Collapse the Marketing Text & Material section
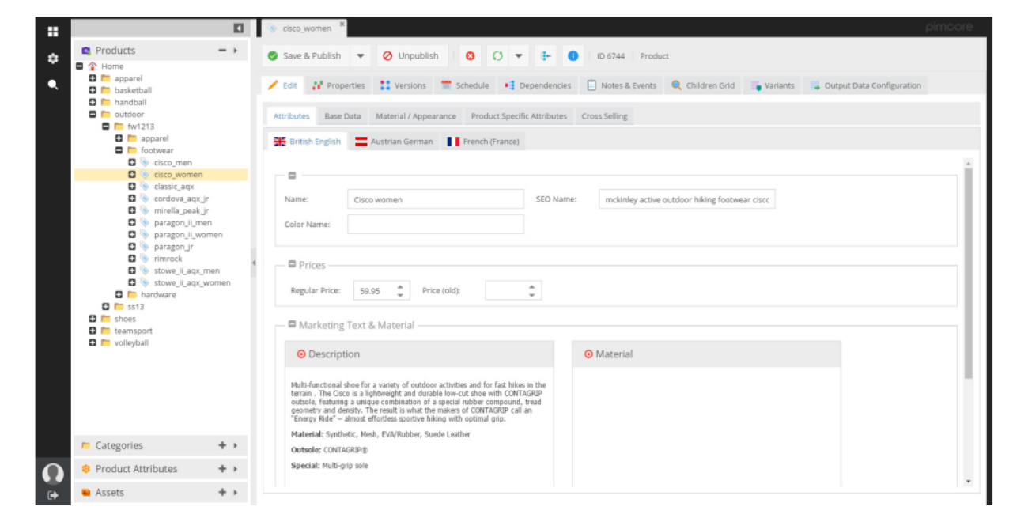The width and height of the screenshot is (1028, 522). [293, 324]
